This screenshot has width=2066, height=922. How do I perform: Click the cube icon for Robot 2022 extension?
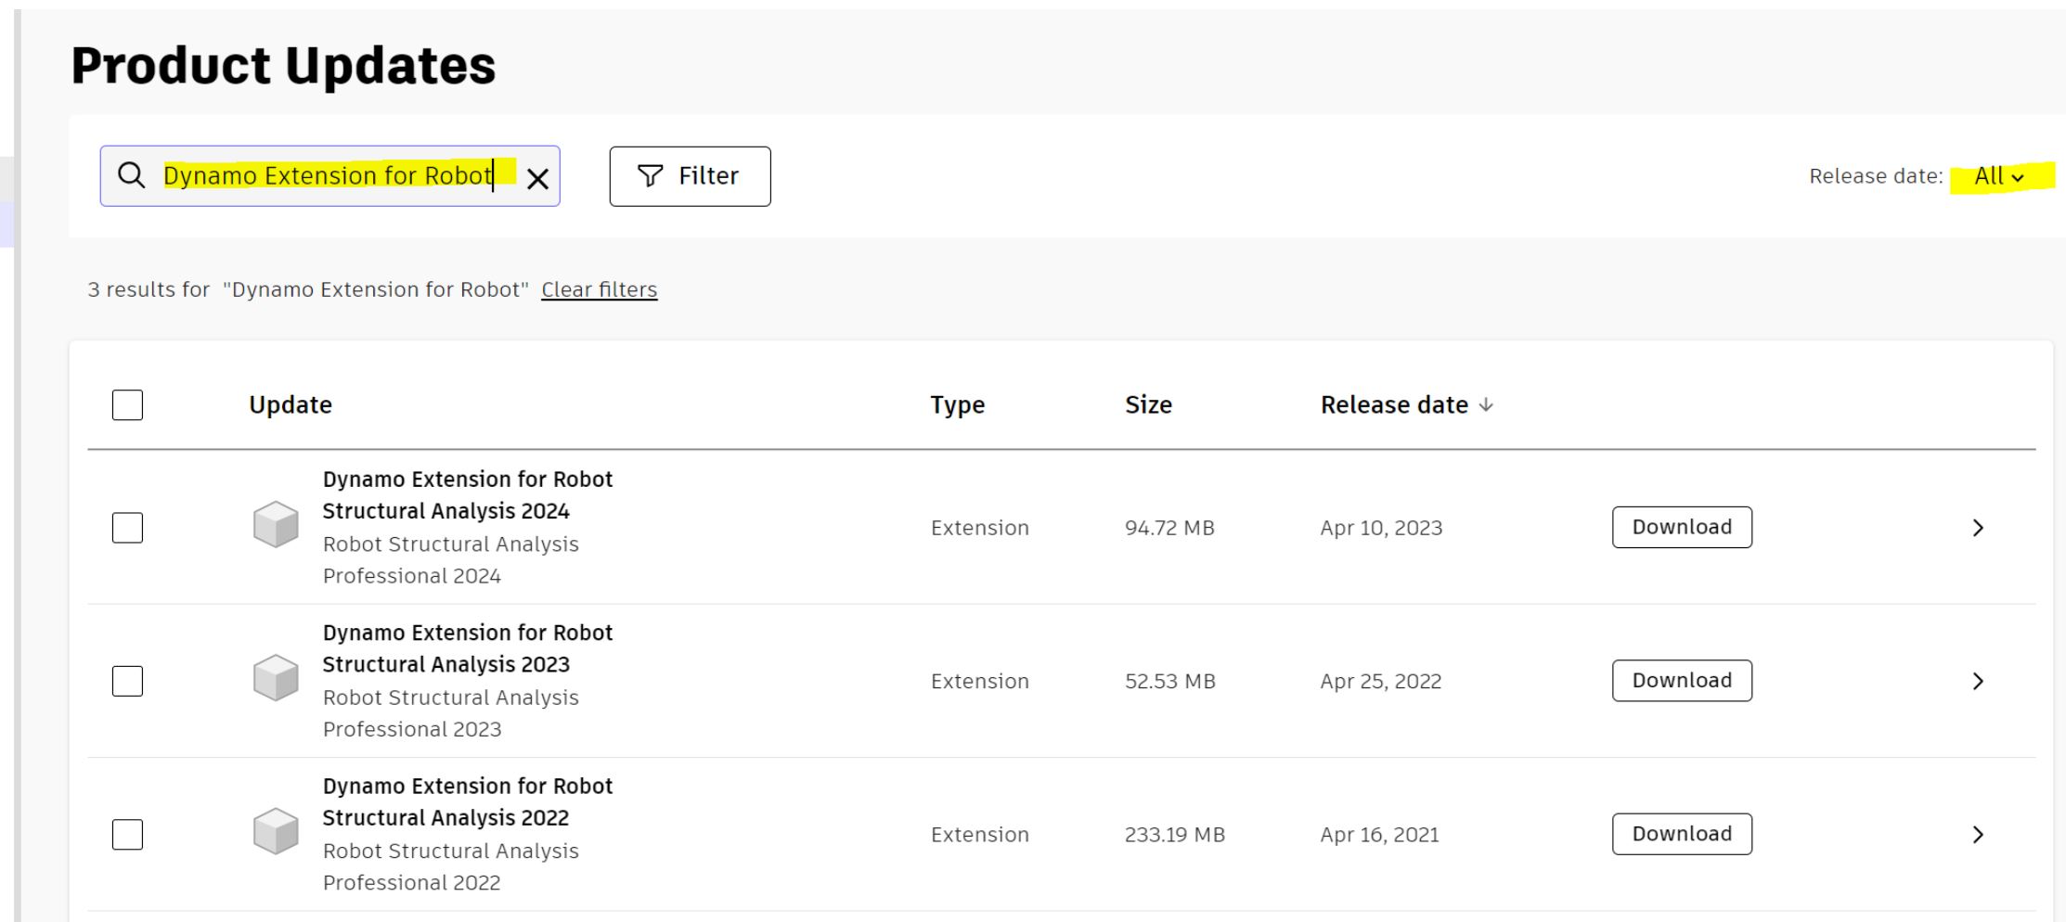276,831
